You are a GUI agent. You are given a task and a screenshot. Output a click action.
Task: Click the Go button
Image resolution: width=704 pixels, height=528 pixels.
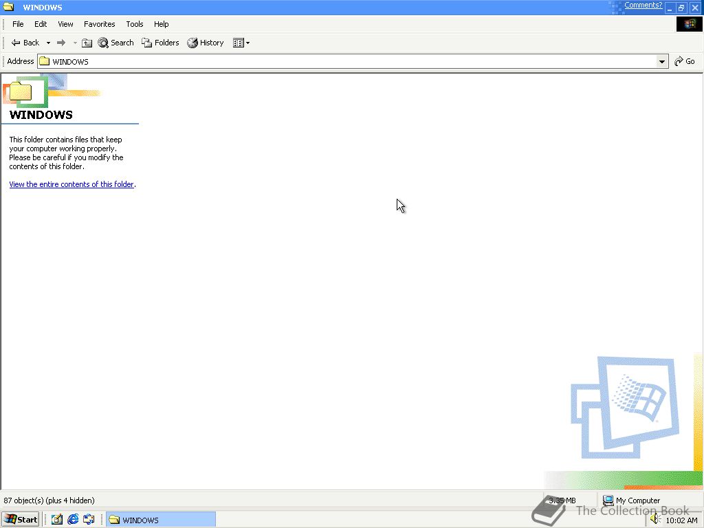tap(685, 61)
